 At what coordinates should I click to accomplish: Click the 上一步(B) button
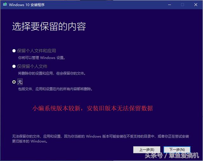tap(147, 150)
